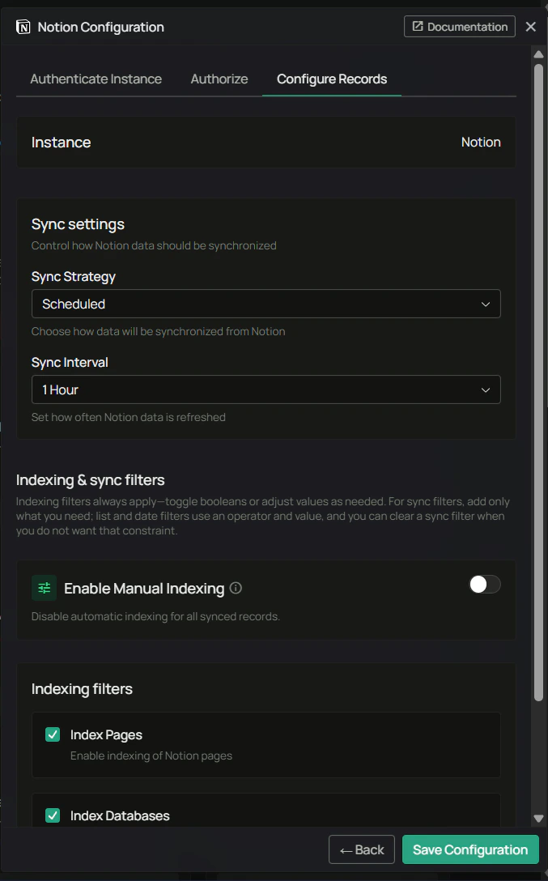Switch to the Authorize tab

pyautogui.click(x=219, y=79)
